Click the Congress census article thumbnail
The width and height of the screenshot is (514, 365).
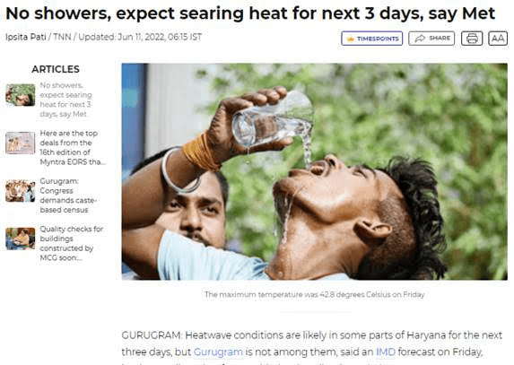click(21, 191)
